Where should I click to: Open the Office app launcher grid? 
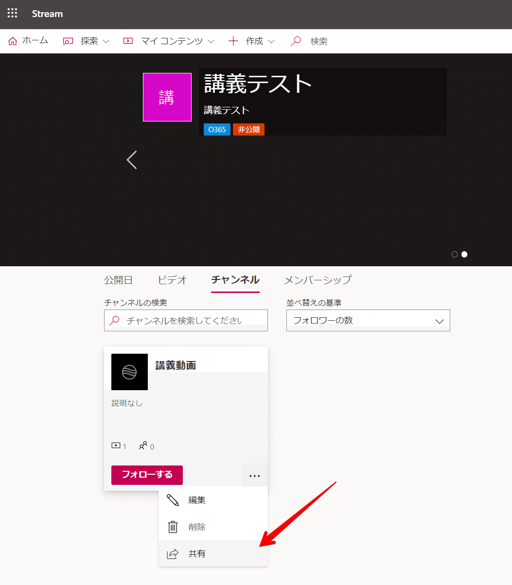pos(12,14)
